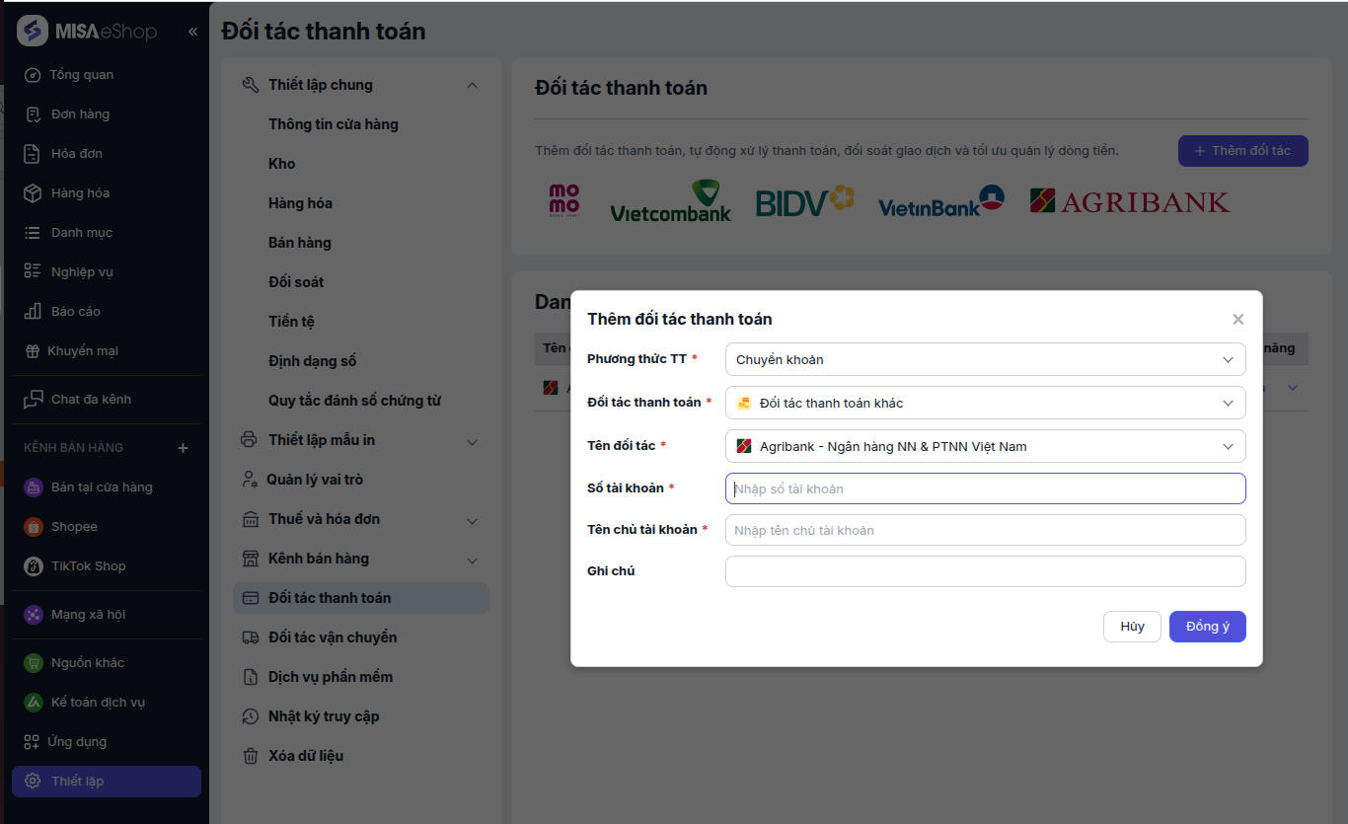Open Quản lý vai trò

[x=315, y=480]
